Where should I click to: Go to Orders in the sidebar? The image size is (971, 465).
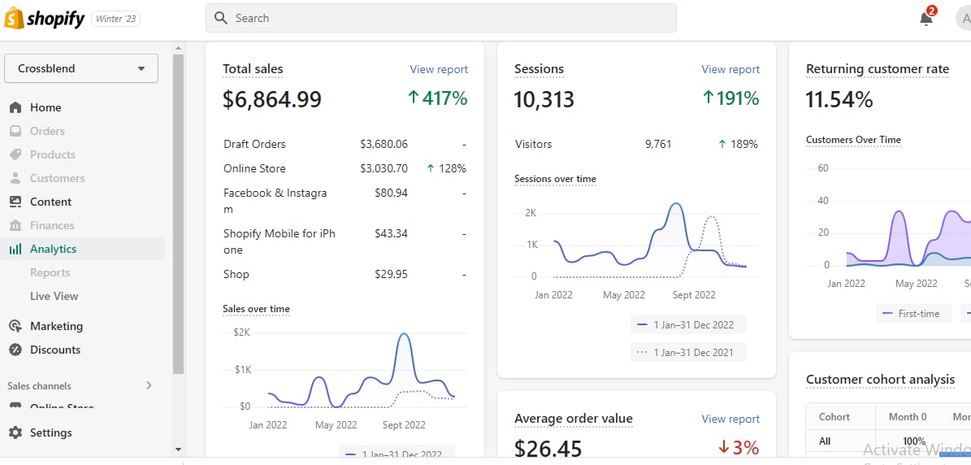[47, 131]
